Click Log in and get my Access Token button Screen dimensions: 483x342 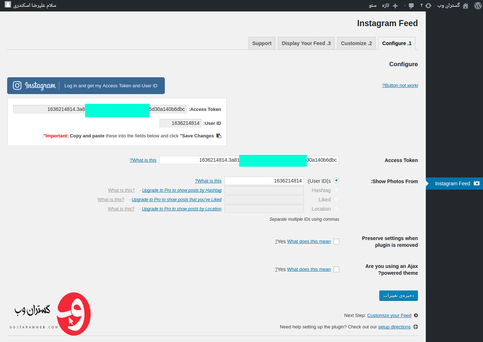pyautogui.click(x=86, y=86)
